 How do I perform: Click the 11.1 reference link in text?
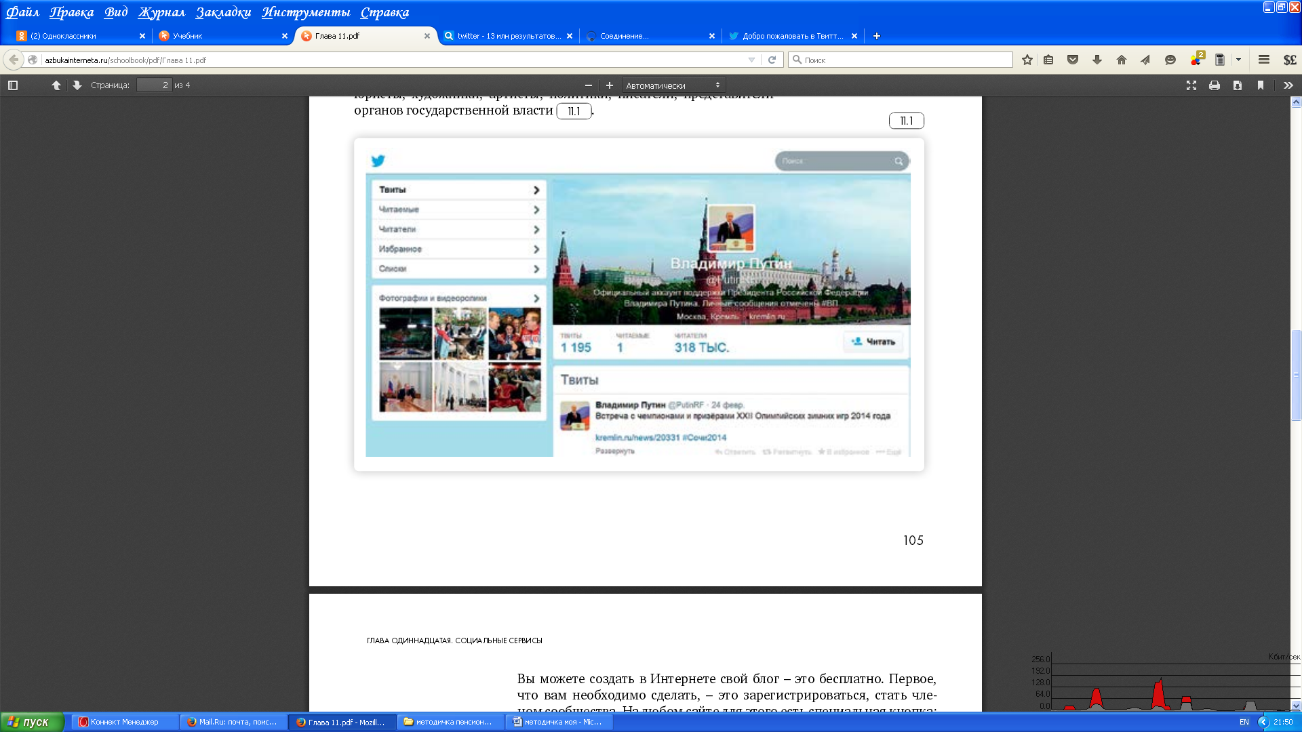pos(574,111)
